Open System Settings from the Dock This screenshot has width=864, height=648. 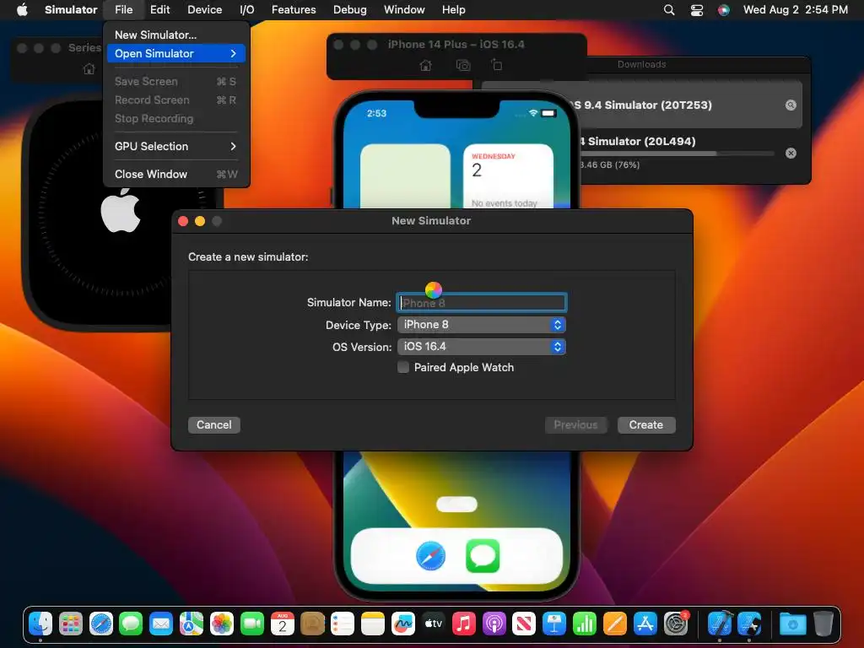click(x=676, y=624)
